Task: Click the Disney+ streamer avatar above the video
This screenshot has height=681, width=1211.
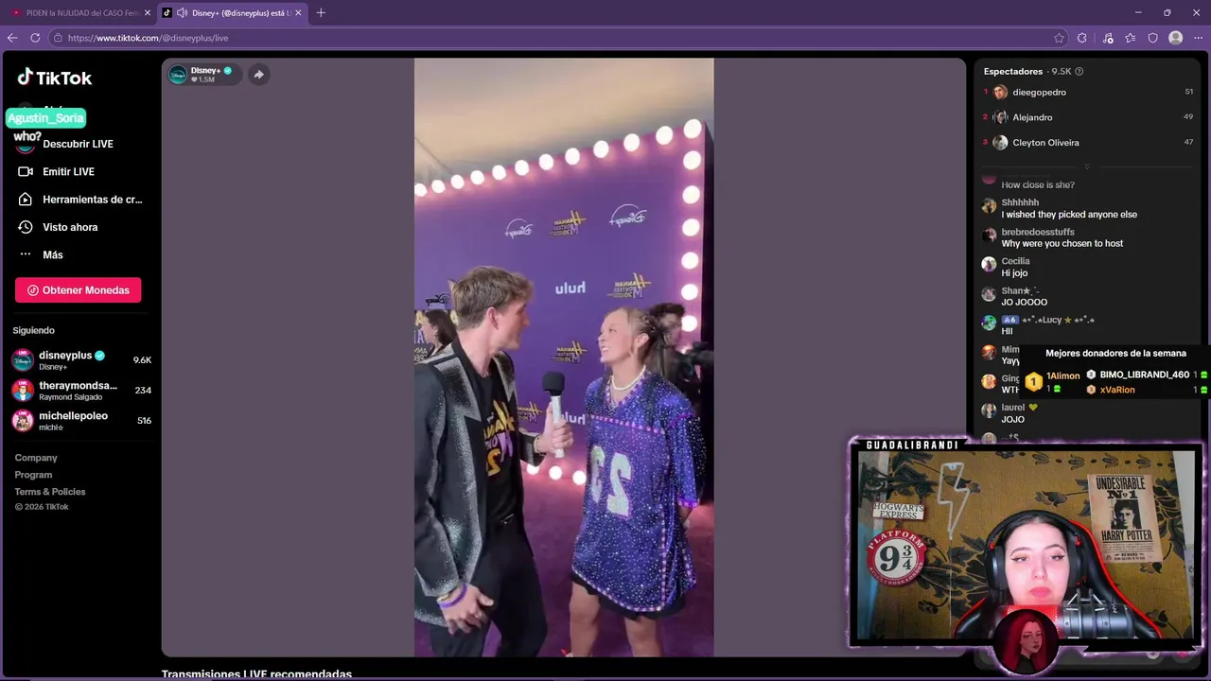Action: pyautogui.click(x=178, y=75)
